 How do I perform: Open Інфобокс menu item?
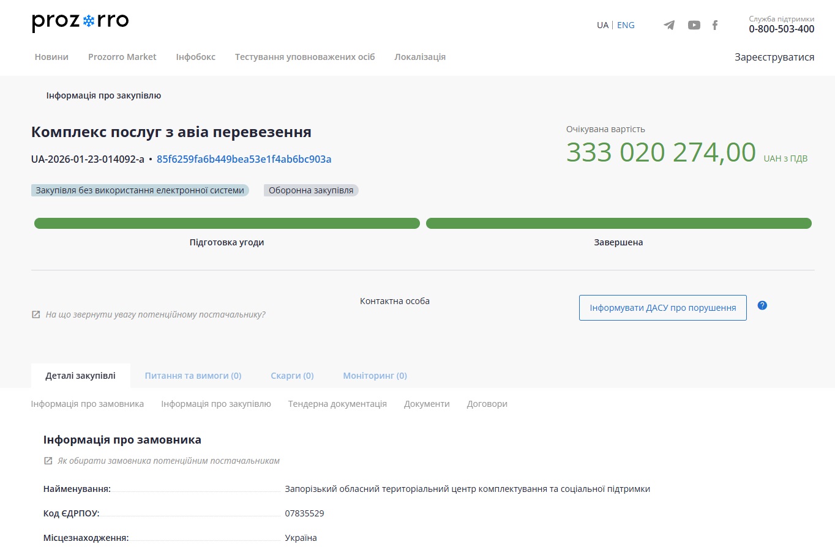point(195,57)
